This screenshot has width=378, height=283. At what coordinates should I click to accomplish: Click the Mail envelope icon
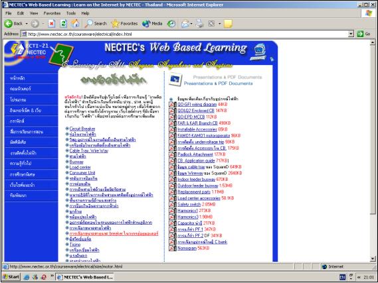(x=185, y=24)
